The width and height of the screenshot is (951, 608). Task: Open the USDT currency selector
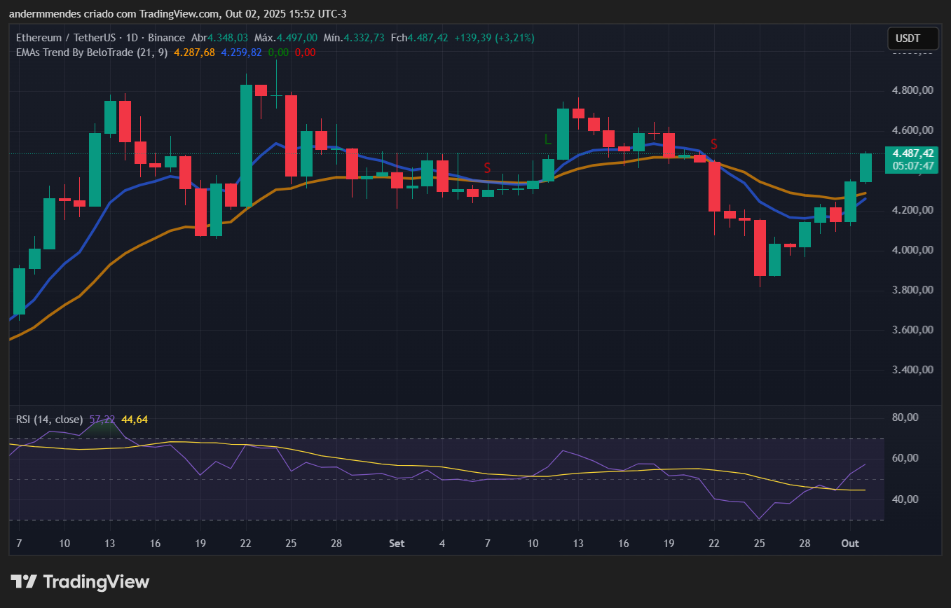[912, 39]
